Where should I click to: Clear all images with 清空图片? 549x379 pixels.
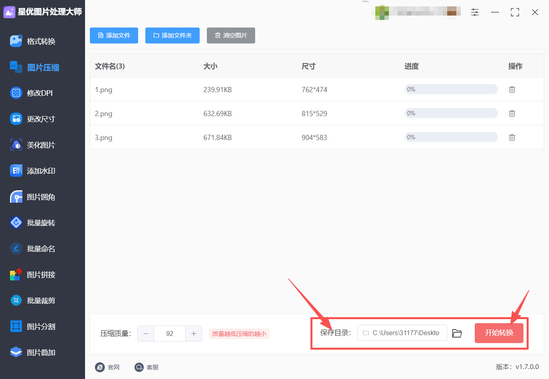231,36
